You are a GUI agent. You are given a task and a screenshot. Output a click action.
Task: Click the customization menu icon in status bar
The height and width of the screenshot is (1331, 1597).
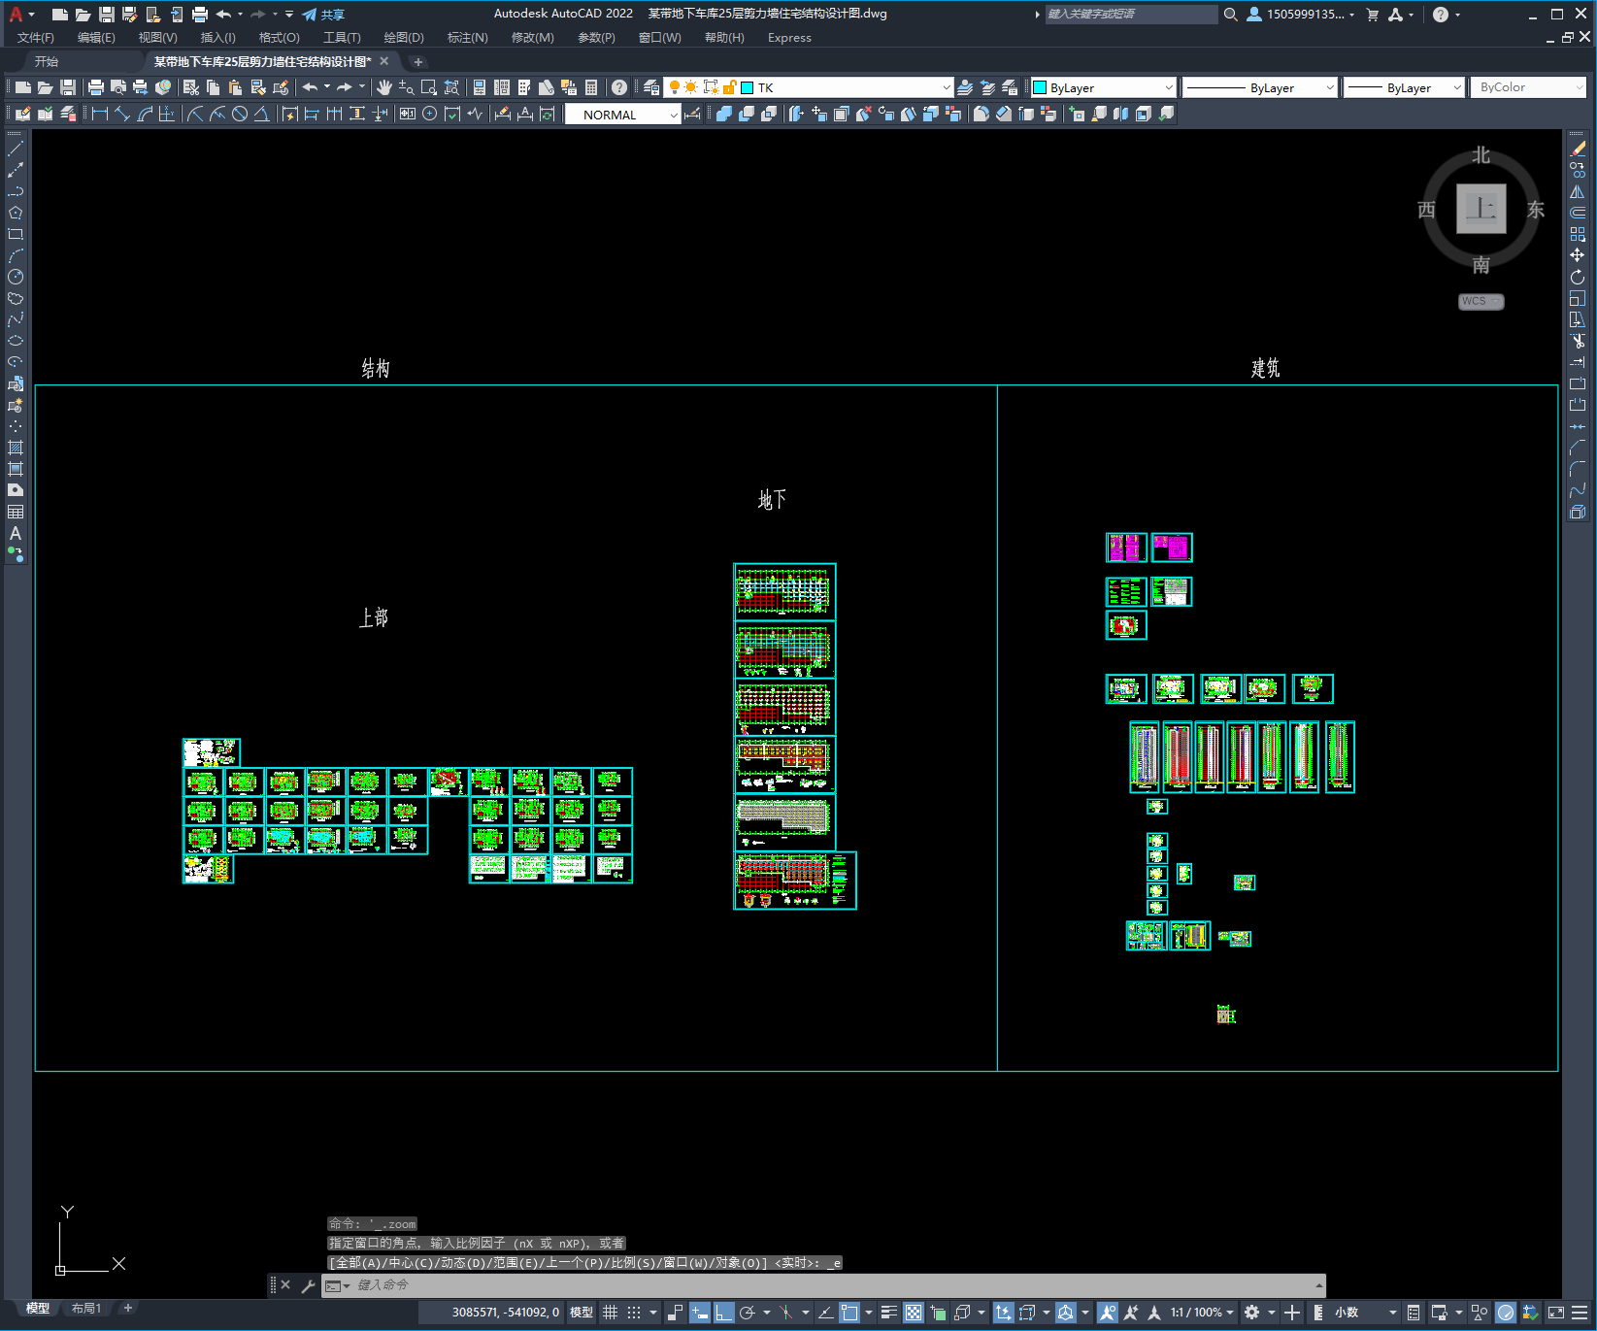pos(1580,1313)
